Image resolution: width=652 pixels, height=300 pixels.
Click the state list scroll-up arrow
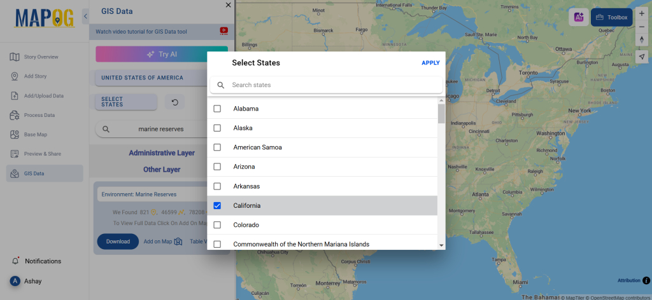tap(441, 101)
